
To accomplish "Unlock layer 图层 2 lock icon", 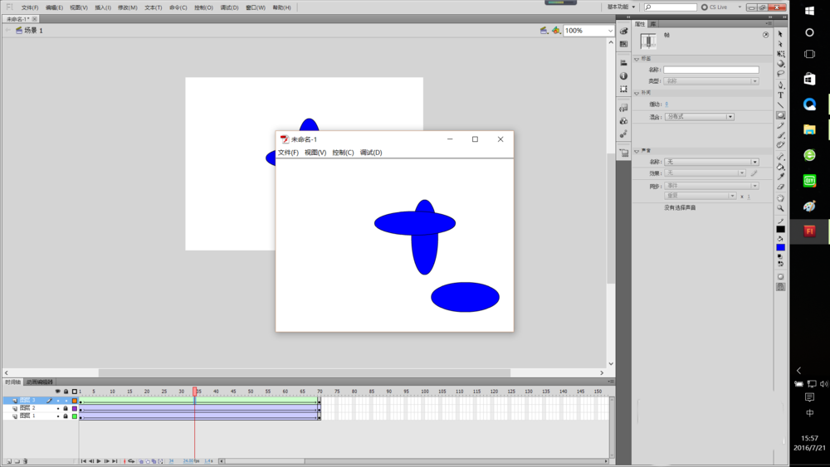I will [x=66, y=408].
